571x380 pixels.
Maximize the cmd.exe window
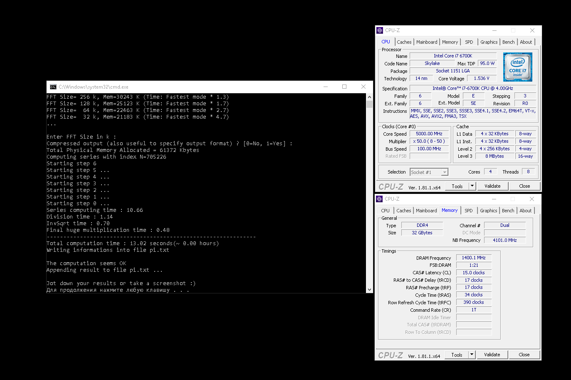(x=344, y=87)
